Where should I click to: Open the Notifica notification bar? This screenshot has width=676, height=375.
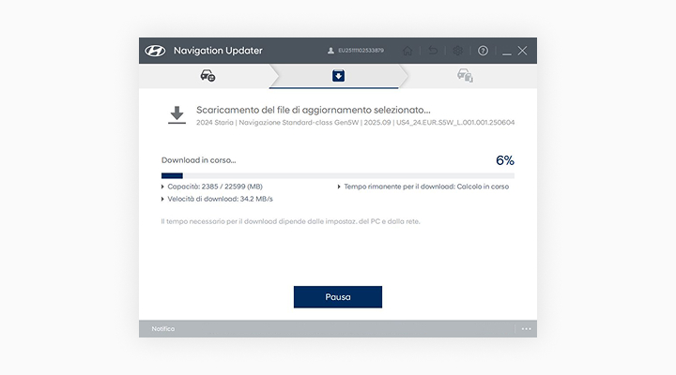click(x=163, y=329)
